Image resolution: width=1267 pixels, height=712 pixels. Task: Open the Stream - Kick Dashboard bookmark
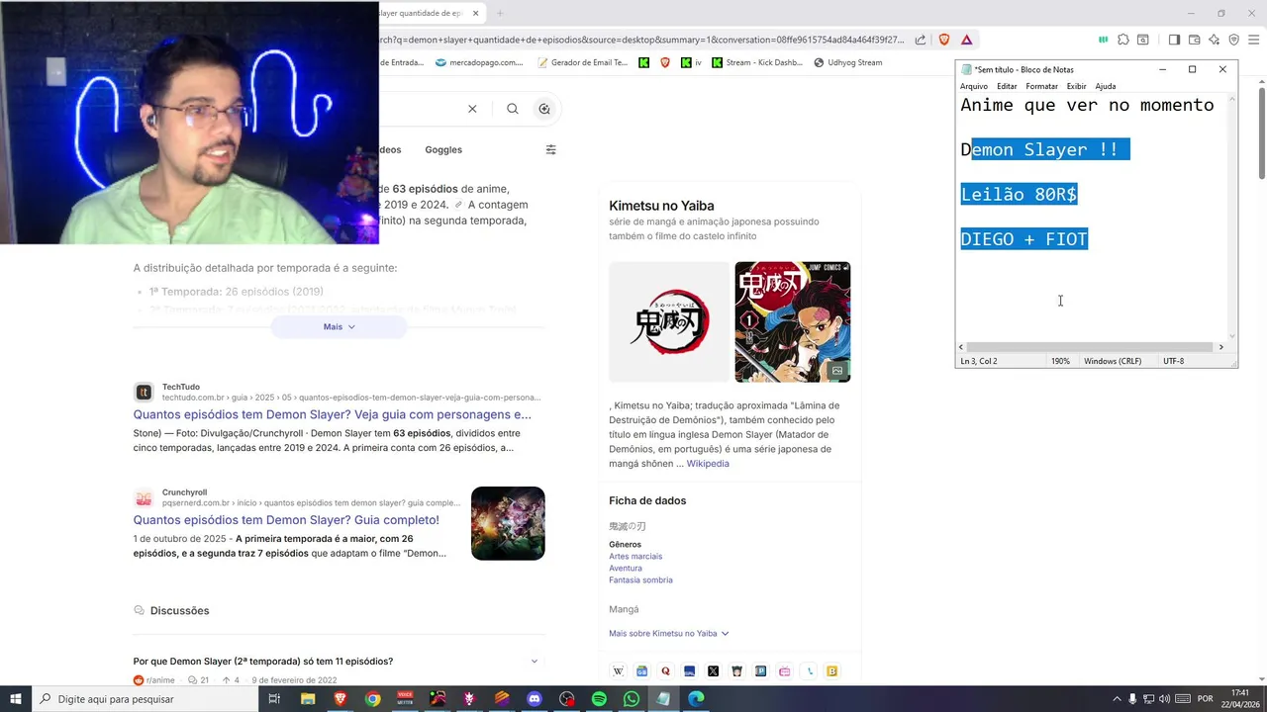click(x=757, y=62)
